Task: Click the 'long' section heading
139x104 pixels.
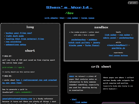Action: pos(30,27)
